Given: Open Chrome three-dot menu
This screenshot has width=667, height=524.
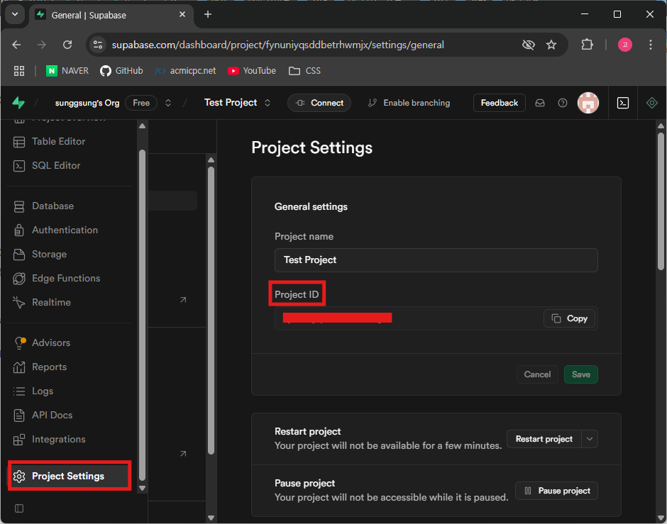Looking at the screenshot, I should (651, 45).
